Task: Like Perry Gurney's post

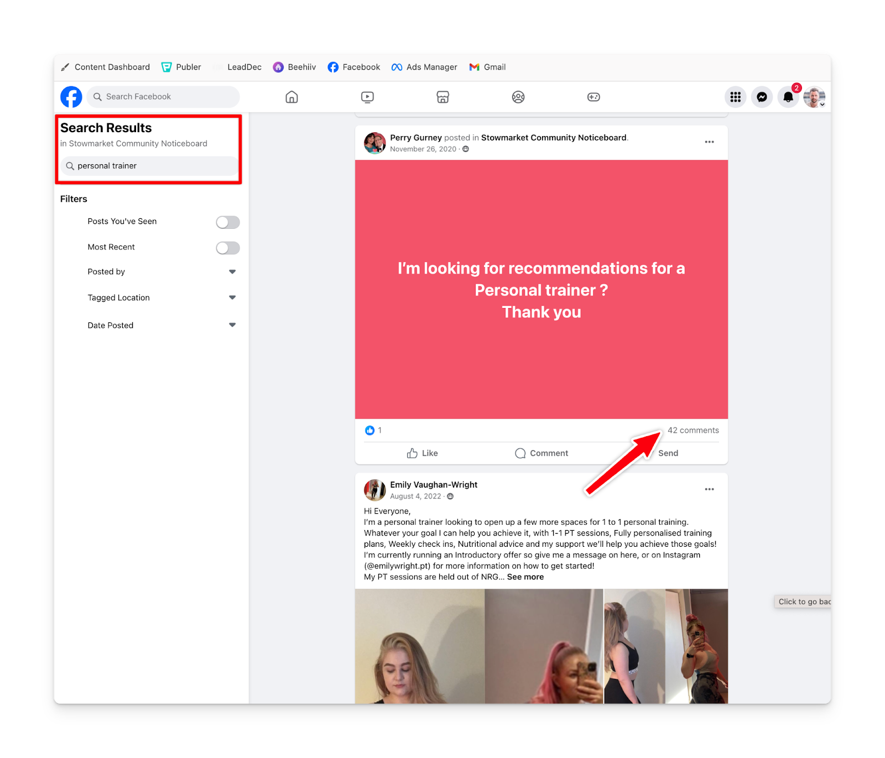Action: coord(423,453)
